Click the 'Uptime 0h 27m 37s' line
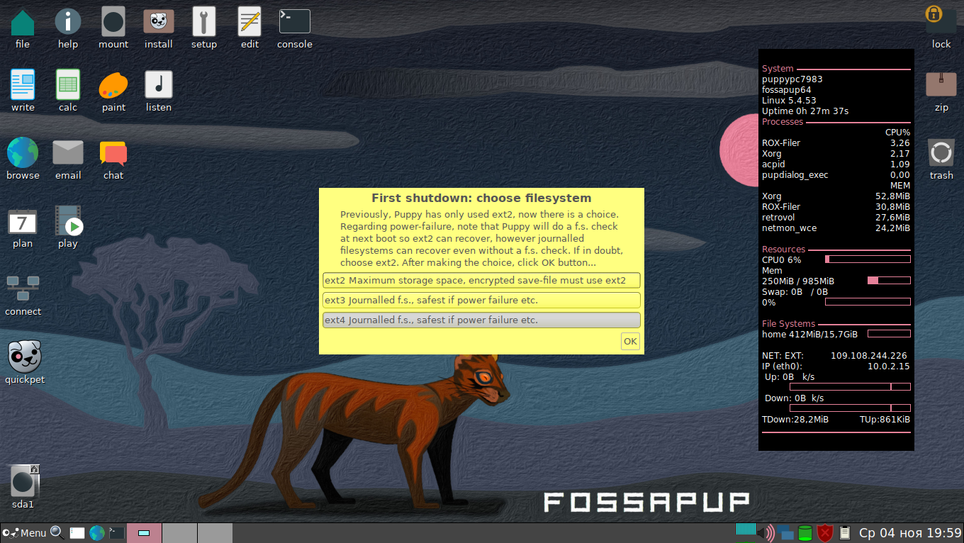The height and width of the screenshot is (543, 964). 805,111
